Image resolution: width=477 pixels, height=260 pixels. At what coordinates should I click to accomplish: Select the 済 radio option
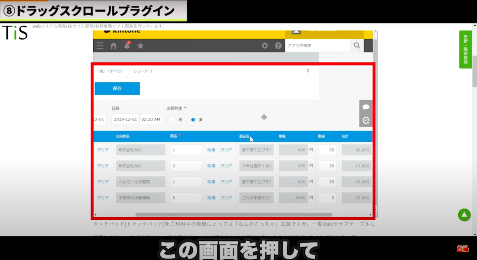tap(193, 120)
